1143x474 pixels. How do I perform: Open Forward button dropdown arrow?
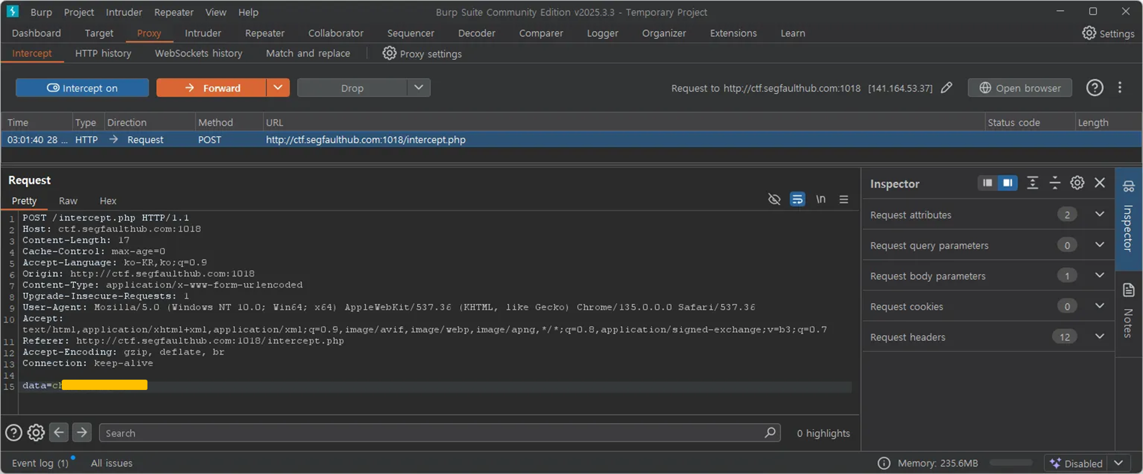(x=278, y=87)
